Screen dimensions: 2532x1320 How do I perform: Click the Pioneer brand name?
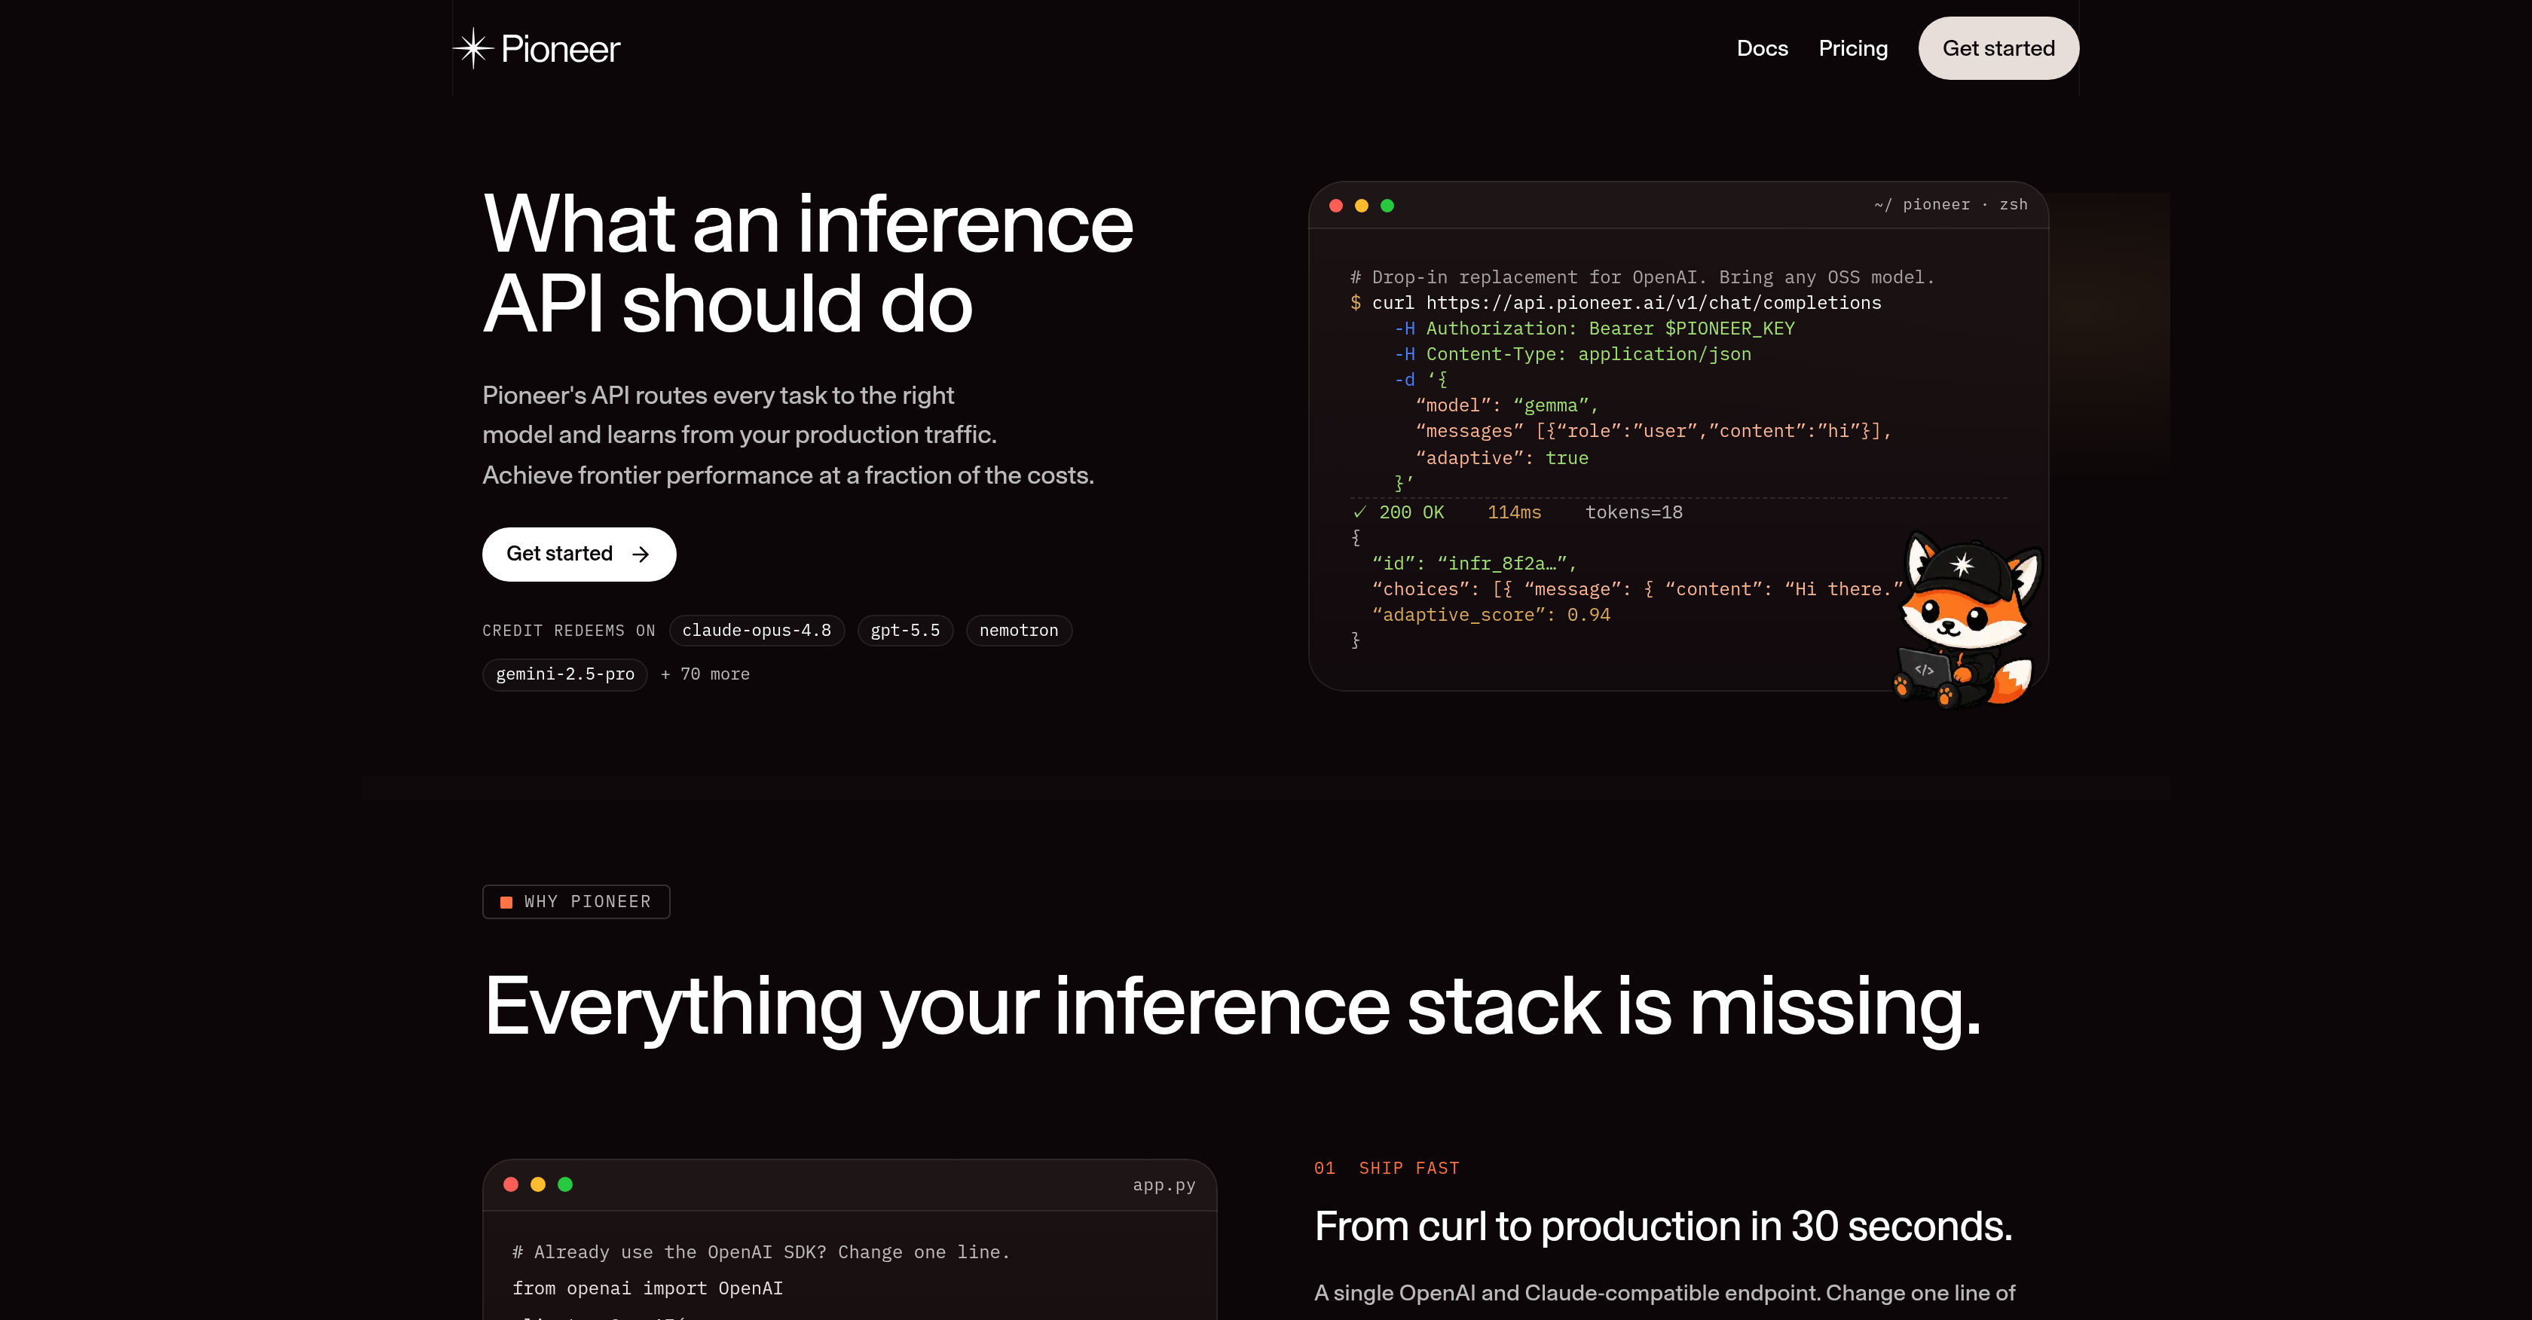(x=560, y=49)
